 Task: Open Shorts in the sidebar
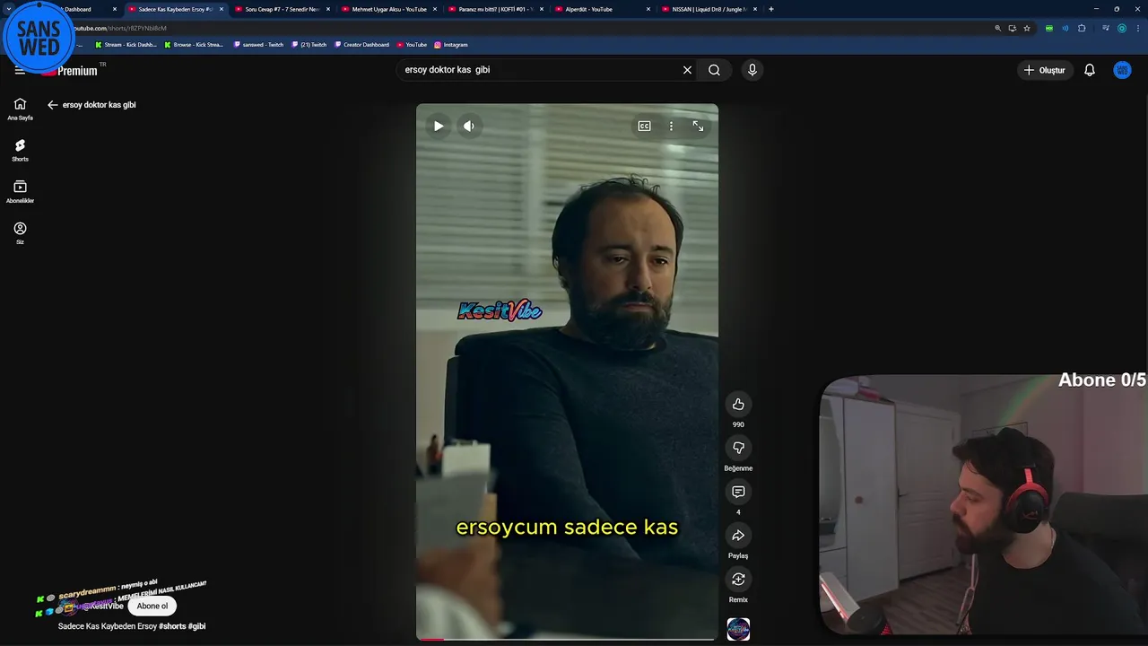click(20, 150)
